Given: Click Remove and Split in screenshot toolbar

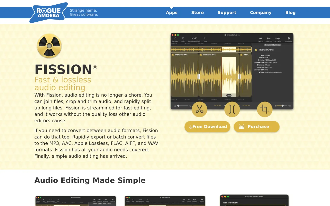Looking at the screenshot, I should click(x=194, y=39).
